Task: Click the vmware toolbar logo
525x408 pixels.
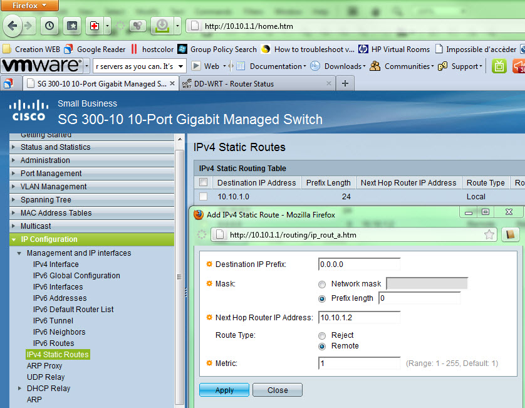Action: 42,66
